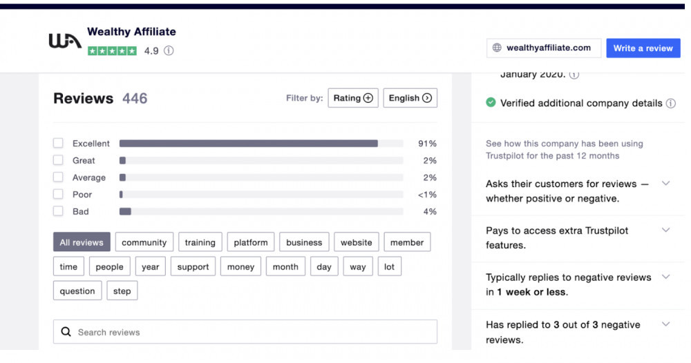Filter reviews by the question tag
The width and height of the screenshot is (691, 363).
coord(77,291)
